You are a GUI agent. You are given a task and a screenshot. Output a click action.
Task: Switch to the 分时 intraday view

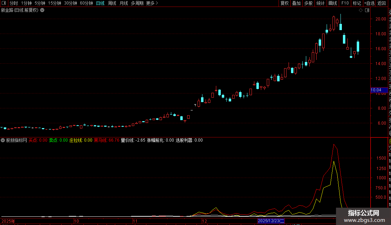coord(14,3)
